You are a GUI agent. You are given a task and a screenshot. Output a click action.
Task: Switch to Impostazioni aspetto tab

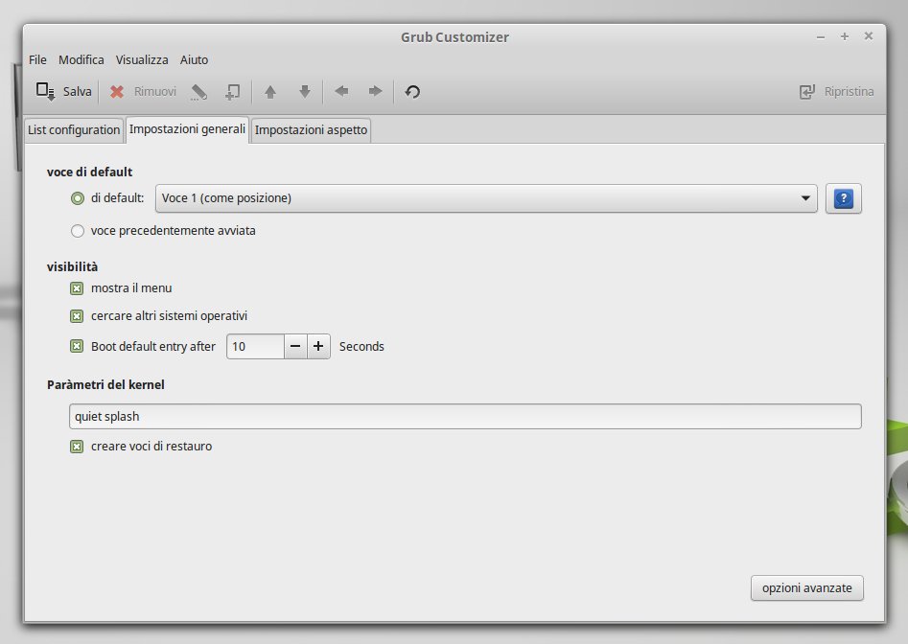click(311, 129)
